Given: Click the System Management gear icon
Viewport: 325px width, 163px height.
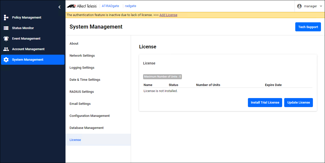Looking at the screenshot, I should [6, 60].
